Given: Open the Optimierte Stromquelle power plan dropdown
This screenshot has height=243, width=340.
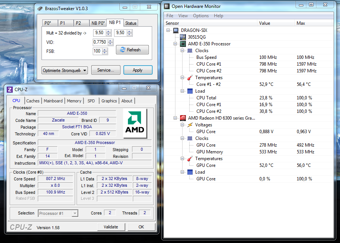Looking at the screenshot, I should (x=65, y=70).
